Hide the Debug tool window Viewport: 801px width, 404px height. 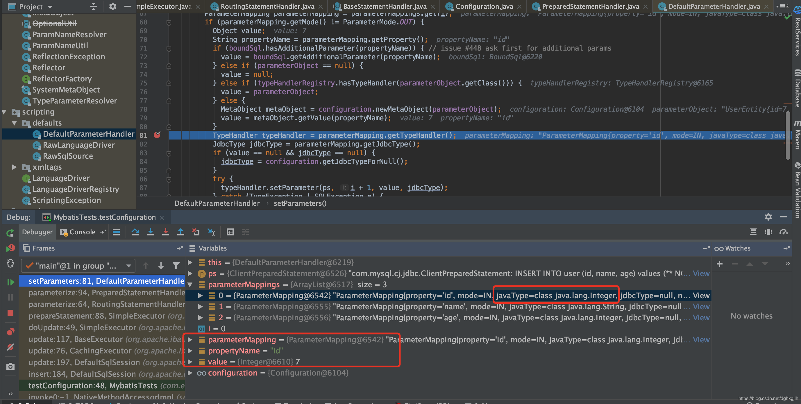(784, 217)
